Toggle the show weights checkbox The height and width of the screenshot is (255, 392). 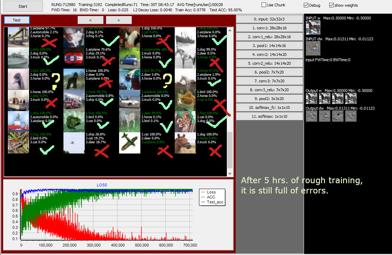331,5
